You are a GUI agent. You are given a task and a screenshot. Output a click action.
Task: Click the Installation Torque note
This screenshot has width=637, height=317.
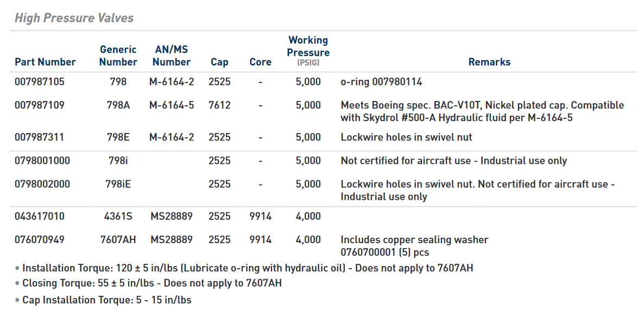[x=247, y=268]
